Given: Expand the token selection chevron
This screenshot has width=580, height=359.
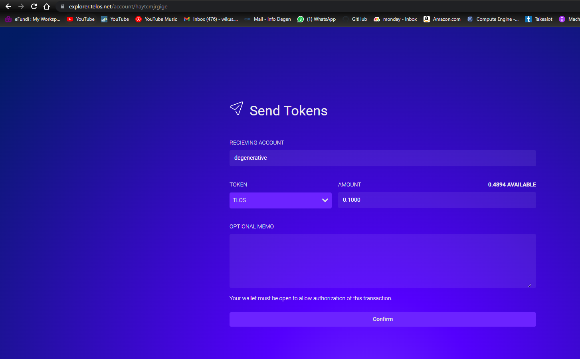Looking at the screenshot, I should point(325,200).
